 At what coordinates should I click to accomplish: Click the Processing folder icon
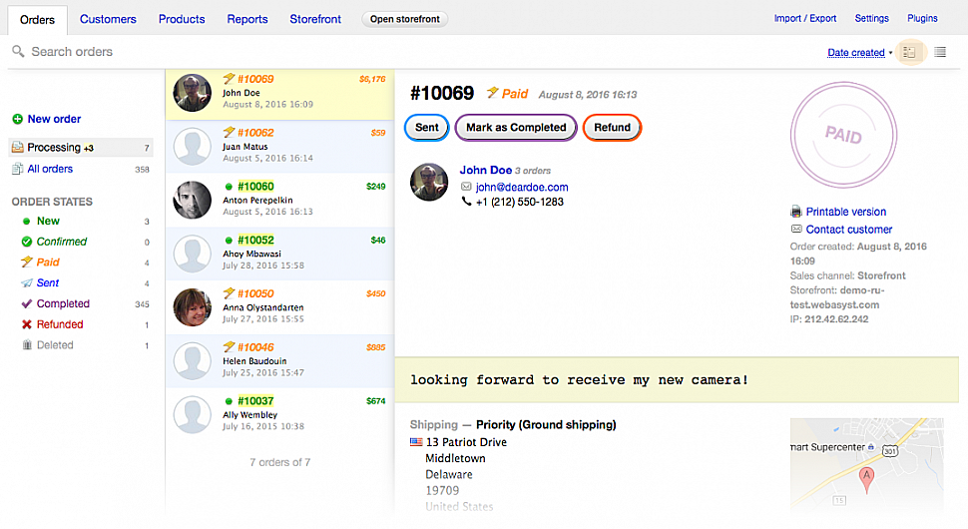coord(18,148)
